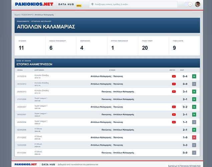Go to the Αρχική breadcrumb

tap(17, 15)
